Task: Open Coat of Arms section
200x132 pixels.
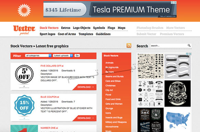Action: [67, 34]
